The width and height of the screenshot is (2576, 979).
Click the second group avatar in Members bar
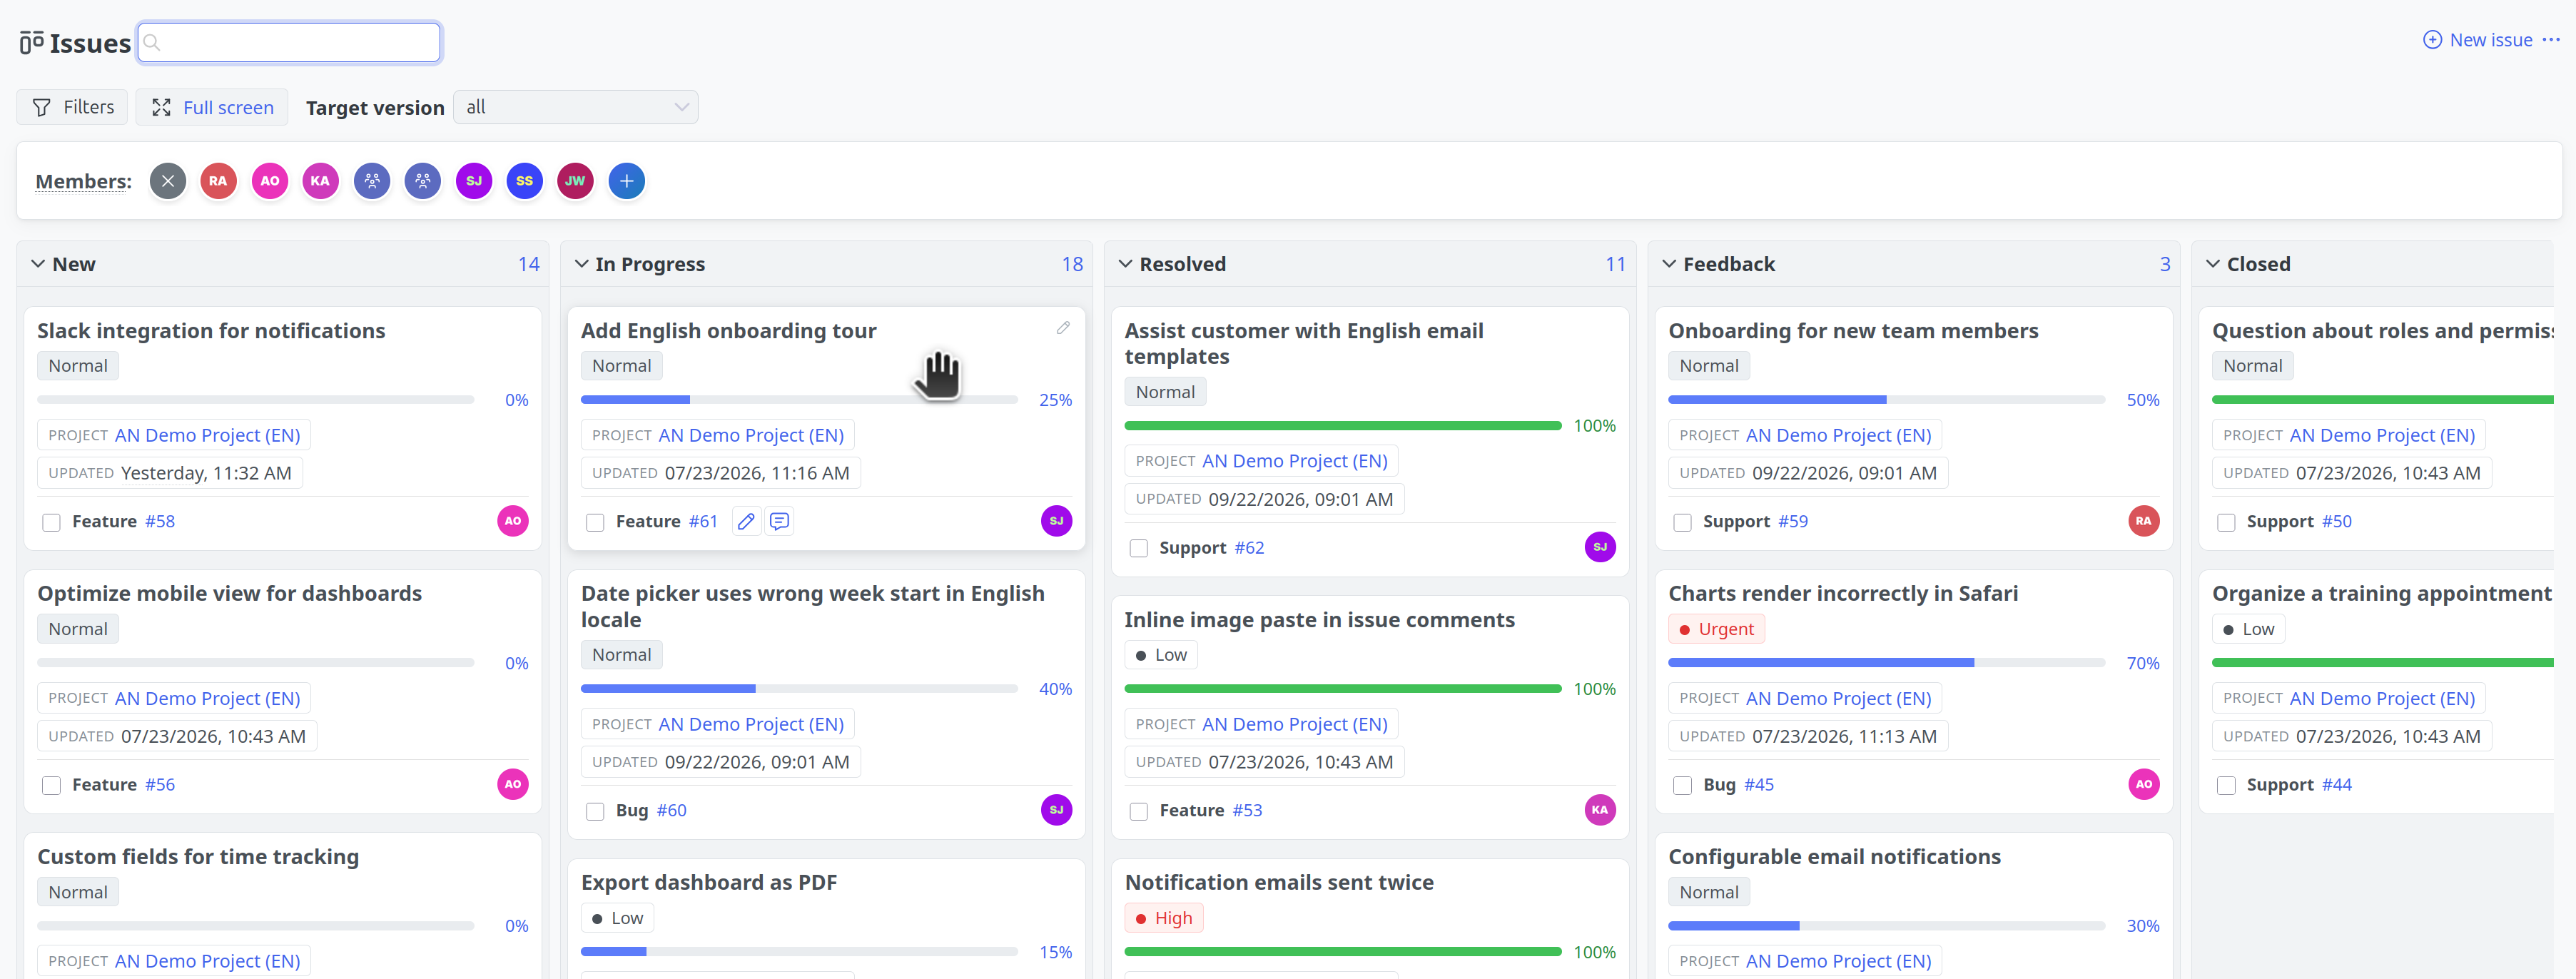423,181
